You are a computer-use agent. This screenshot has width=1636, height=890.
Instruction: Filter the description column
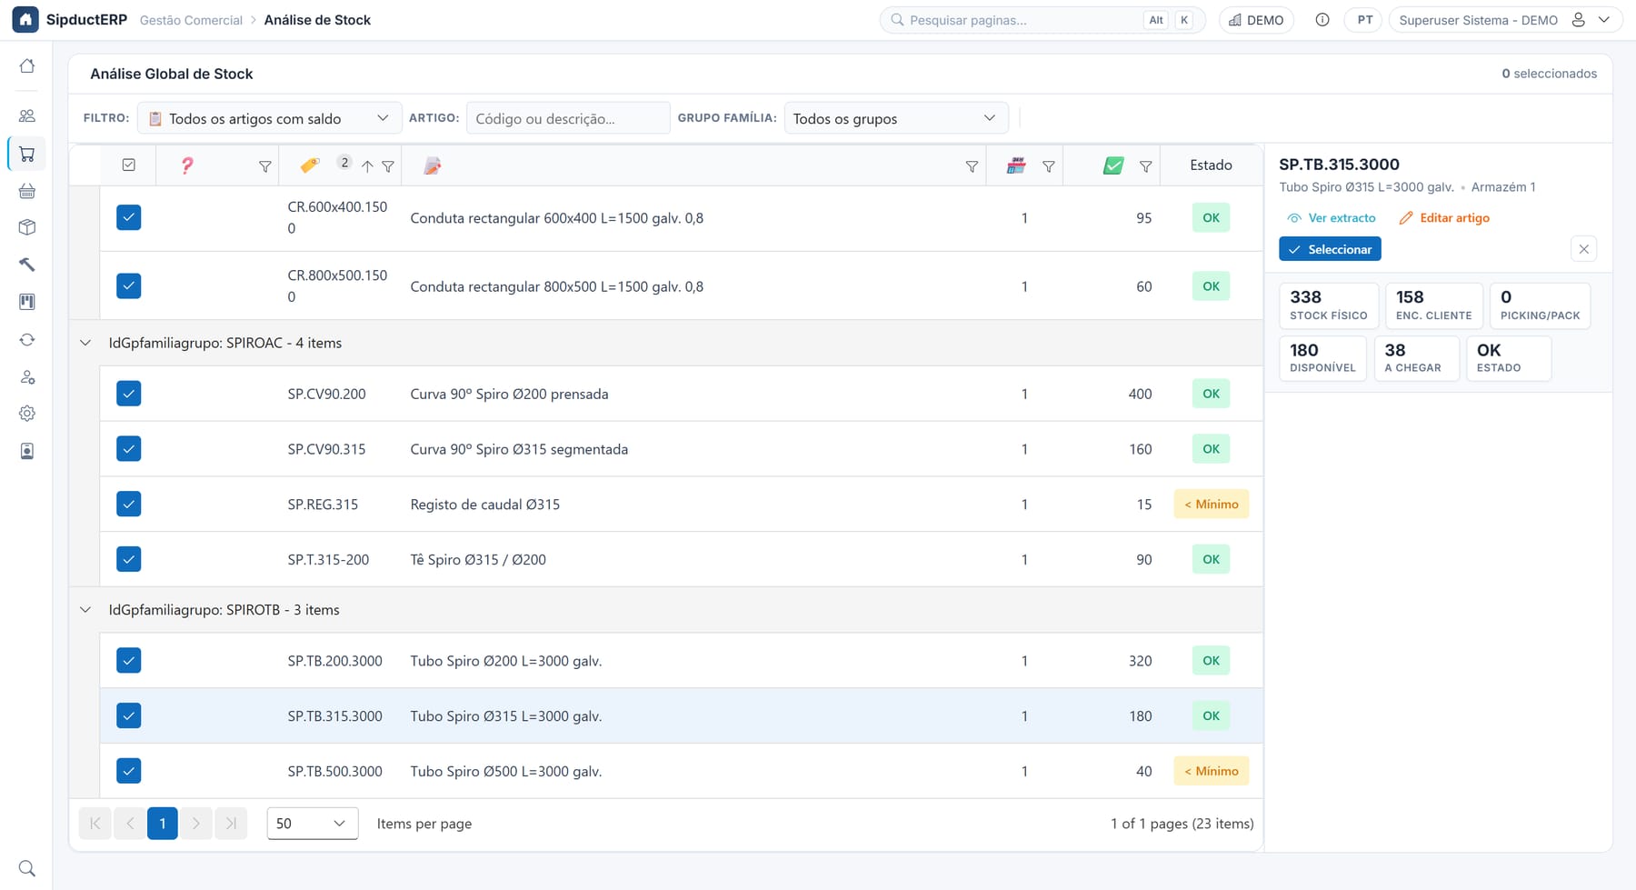(x=972, y=166)
